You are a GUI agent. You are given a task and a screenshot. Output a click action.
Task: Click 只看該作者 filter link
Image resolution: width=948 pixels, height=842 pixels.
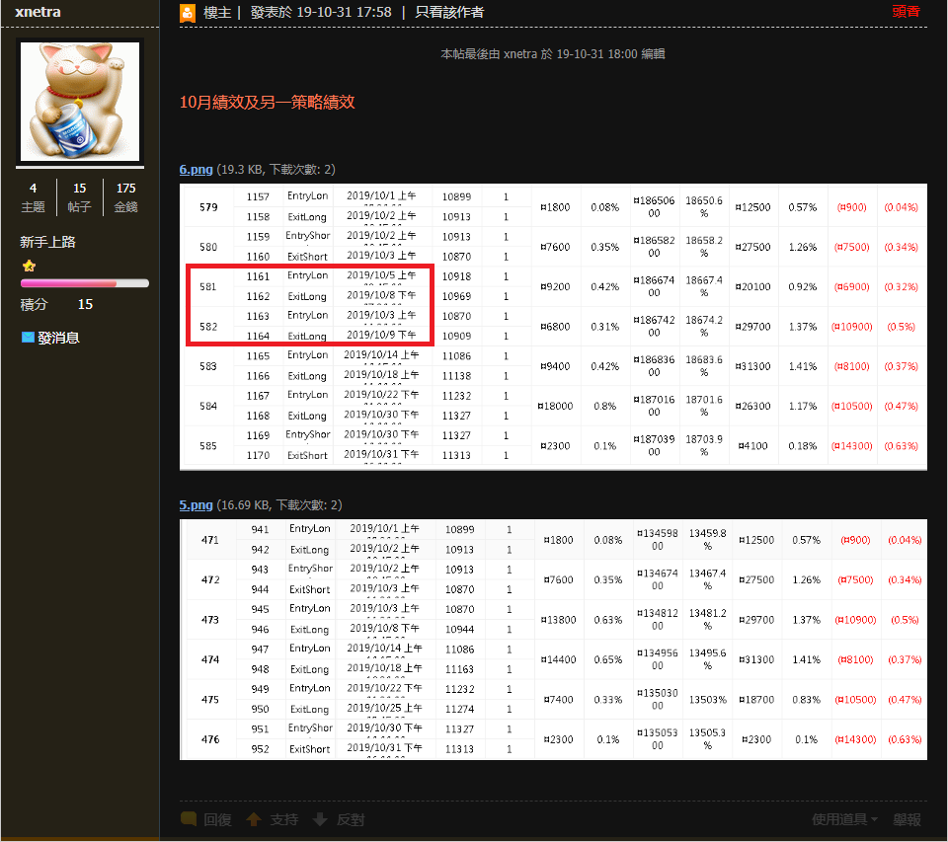(x=449, y=12)
